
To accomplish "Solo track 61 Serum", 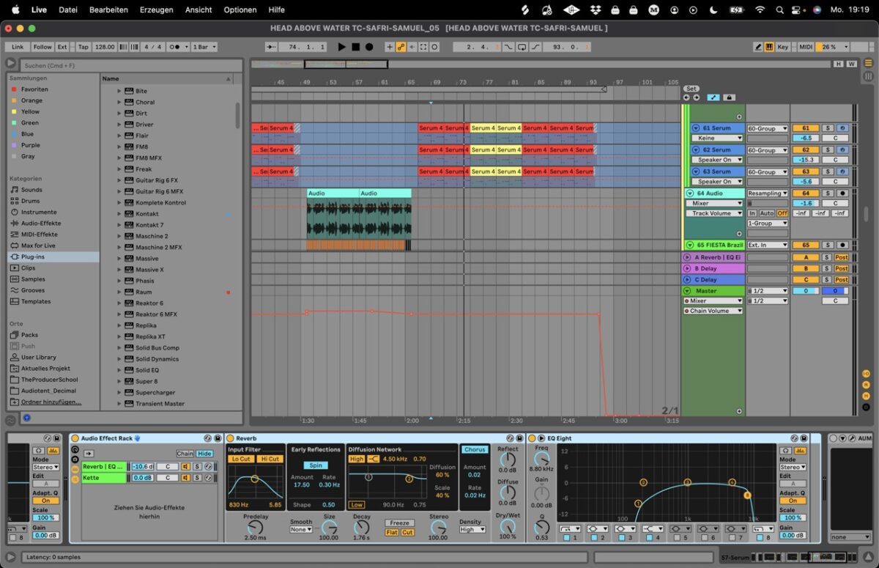I will (x=827, y=128).
